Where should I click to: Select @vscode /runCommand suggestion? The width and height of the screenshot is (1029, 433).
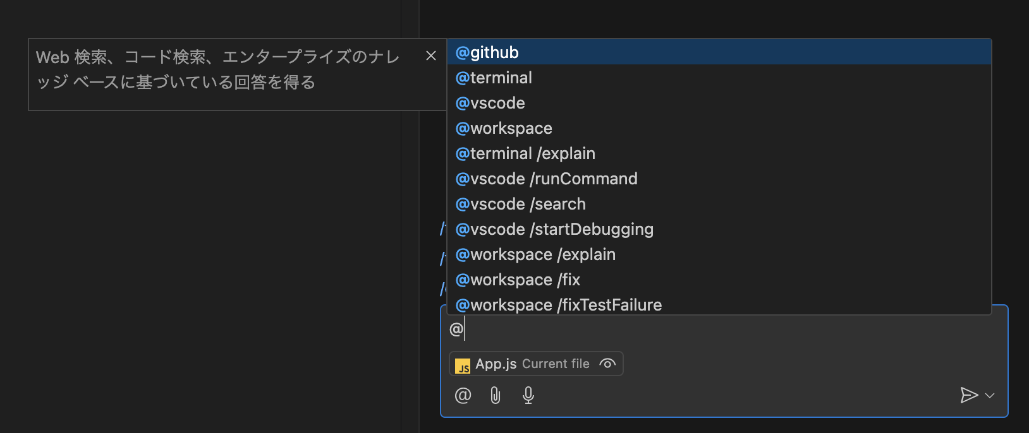point(719,179)
